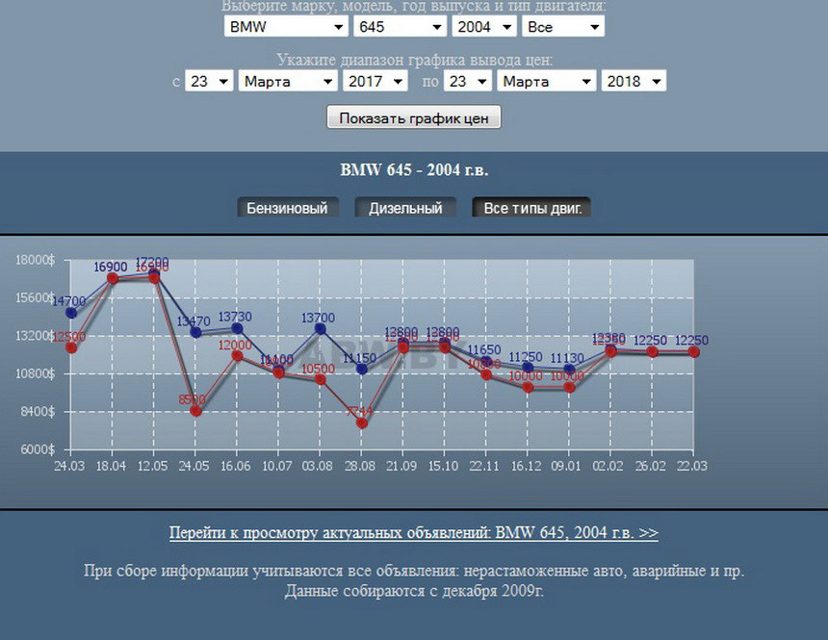Click the data point labeled 16900 at 18.04
The height and width of the screenshot is (640, 828).
(x=113, y=278)
